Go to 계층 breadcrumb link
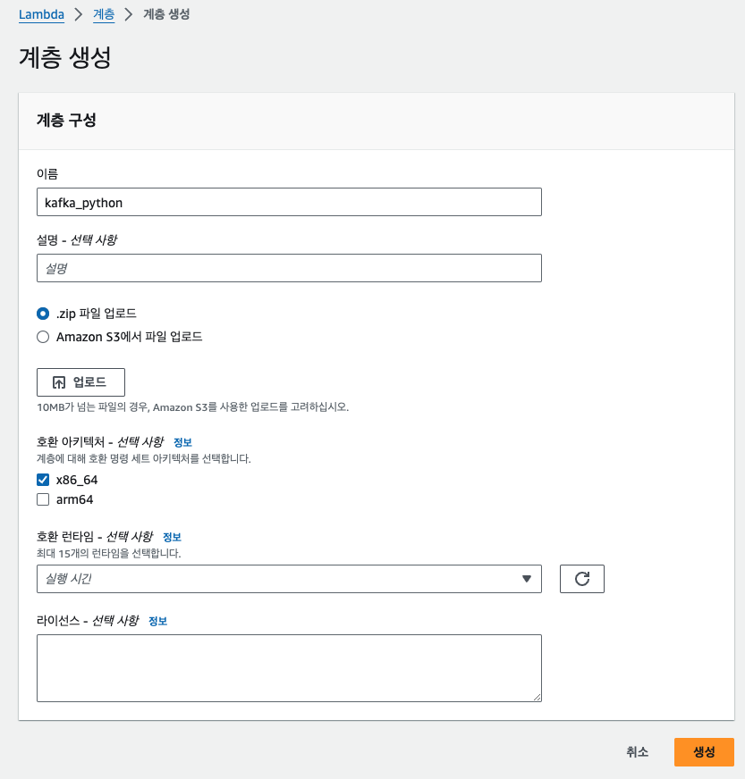745x779 pixels. click(x=104, y=14)
